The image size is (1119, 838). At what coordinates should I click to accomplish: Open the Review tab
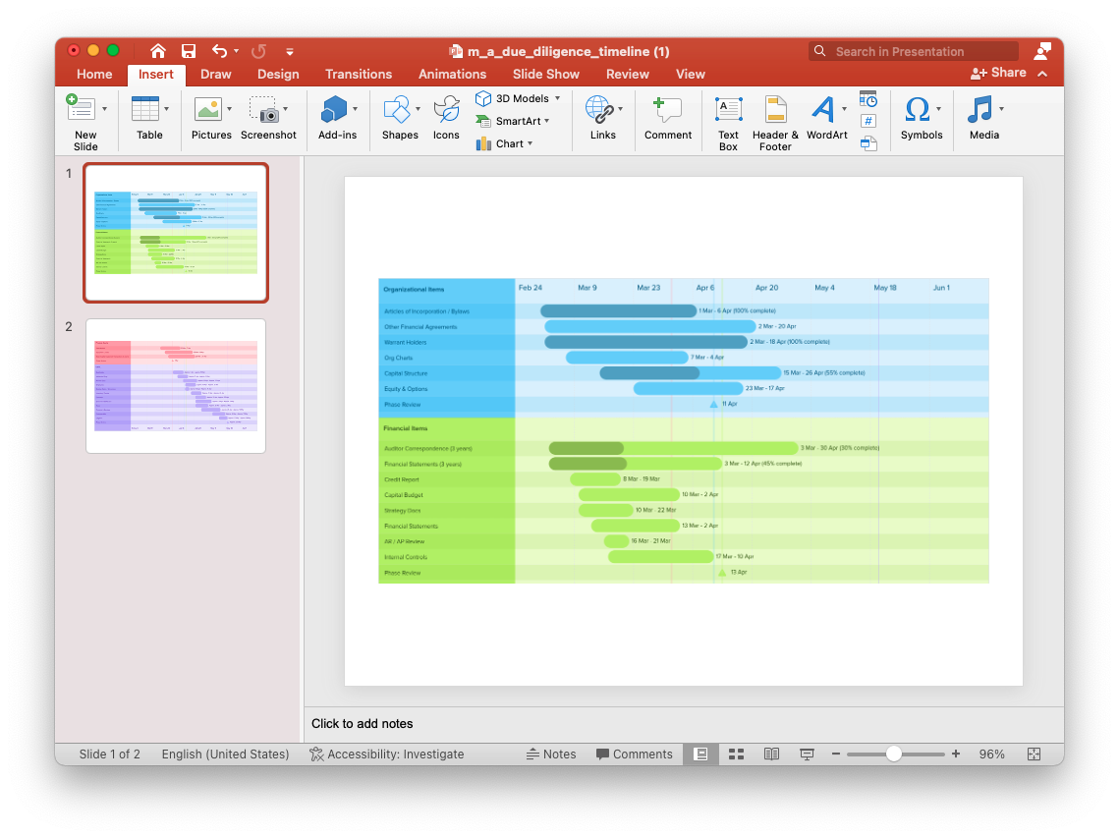(x=628, y=75)
